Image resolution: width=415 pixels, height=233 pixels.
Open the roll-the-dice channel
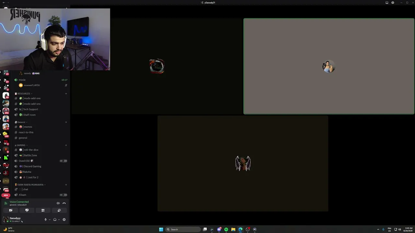tap(41, 150)
